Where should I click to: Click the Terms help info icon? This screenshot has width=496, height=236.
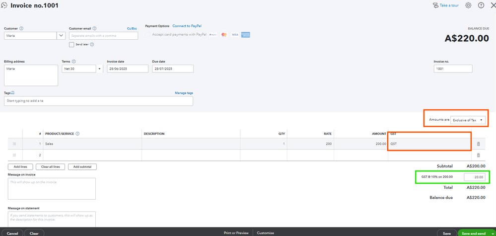73,62
